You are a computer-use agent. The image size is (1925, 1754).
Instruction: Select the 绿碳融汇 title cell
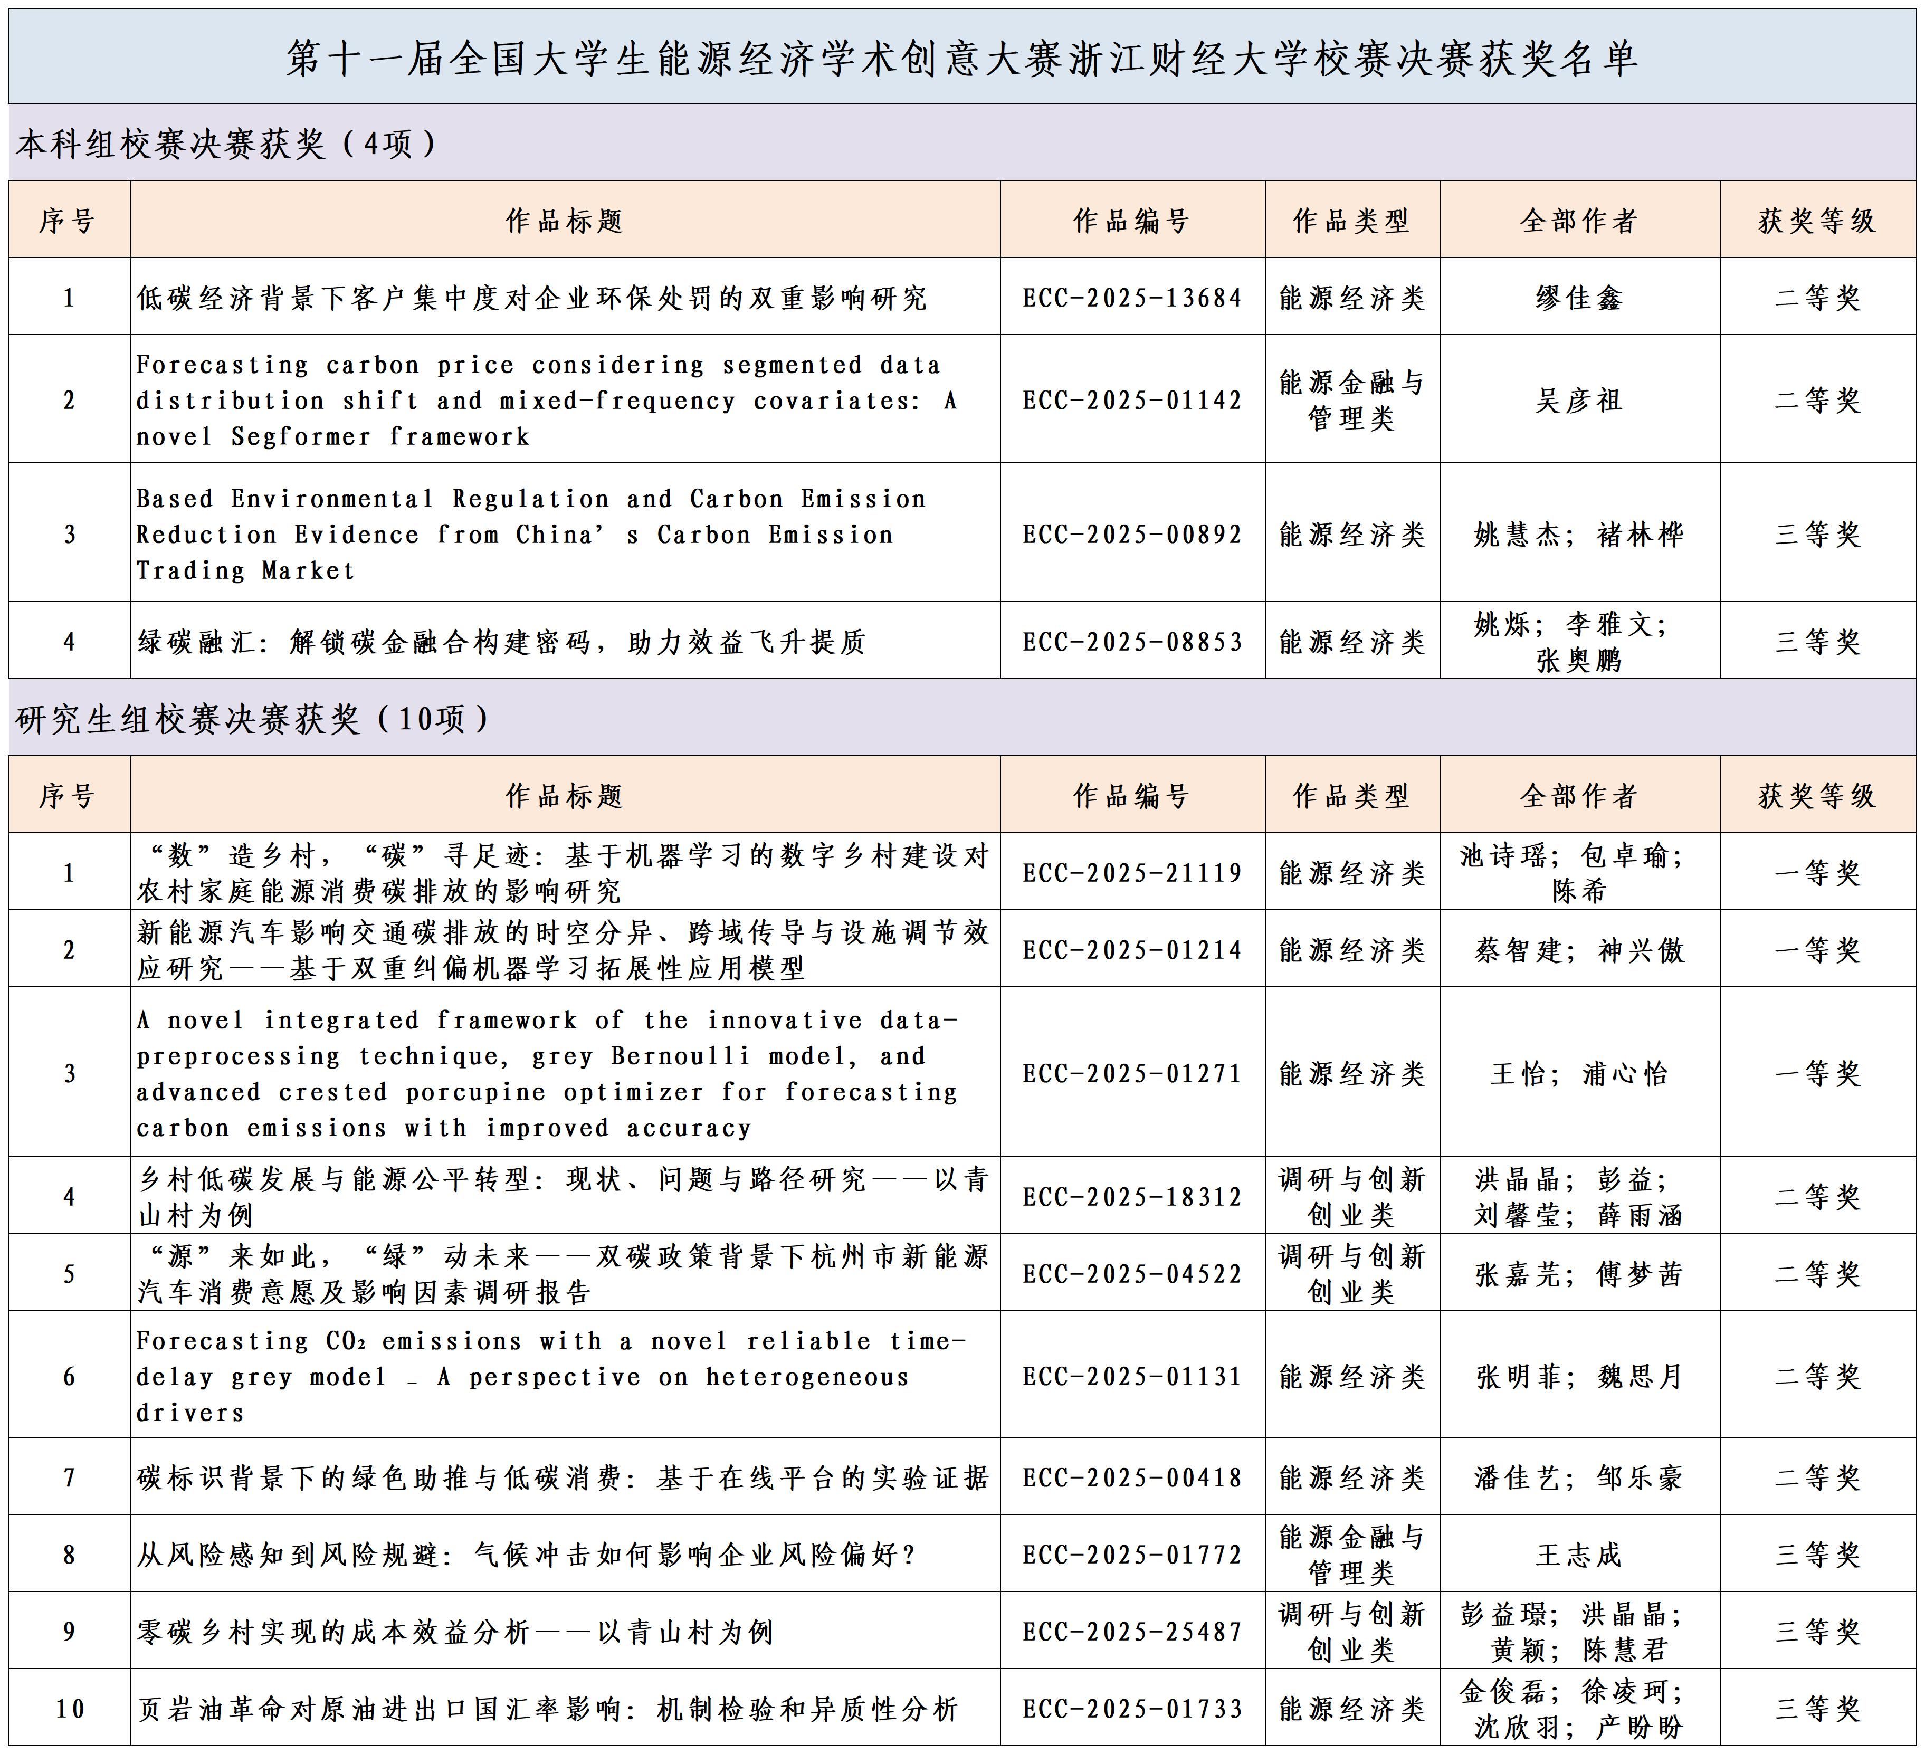tap(502, 642)
